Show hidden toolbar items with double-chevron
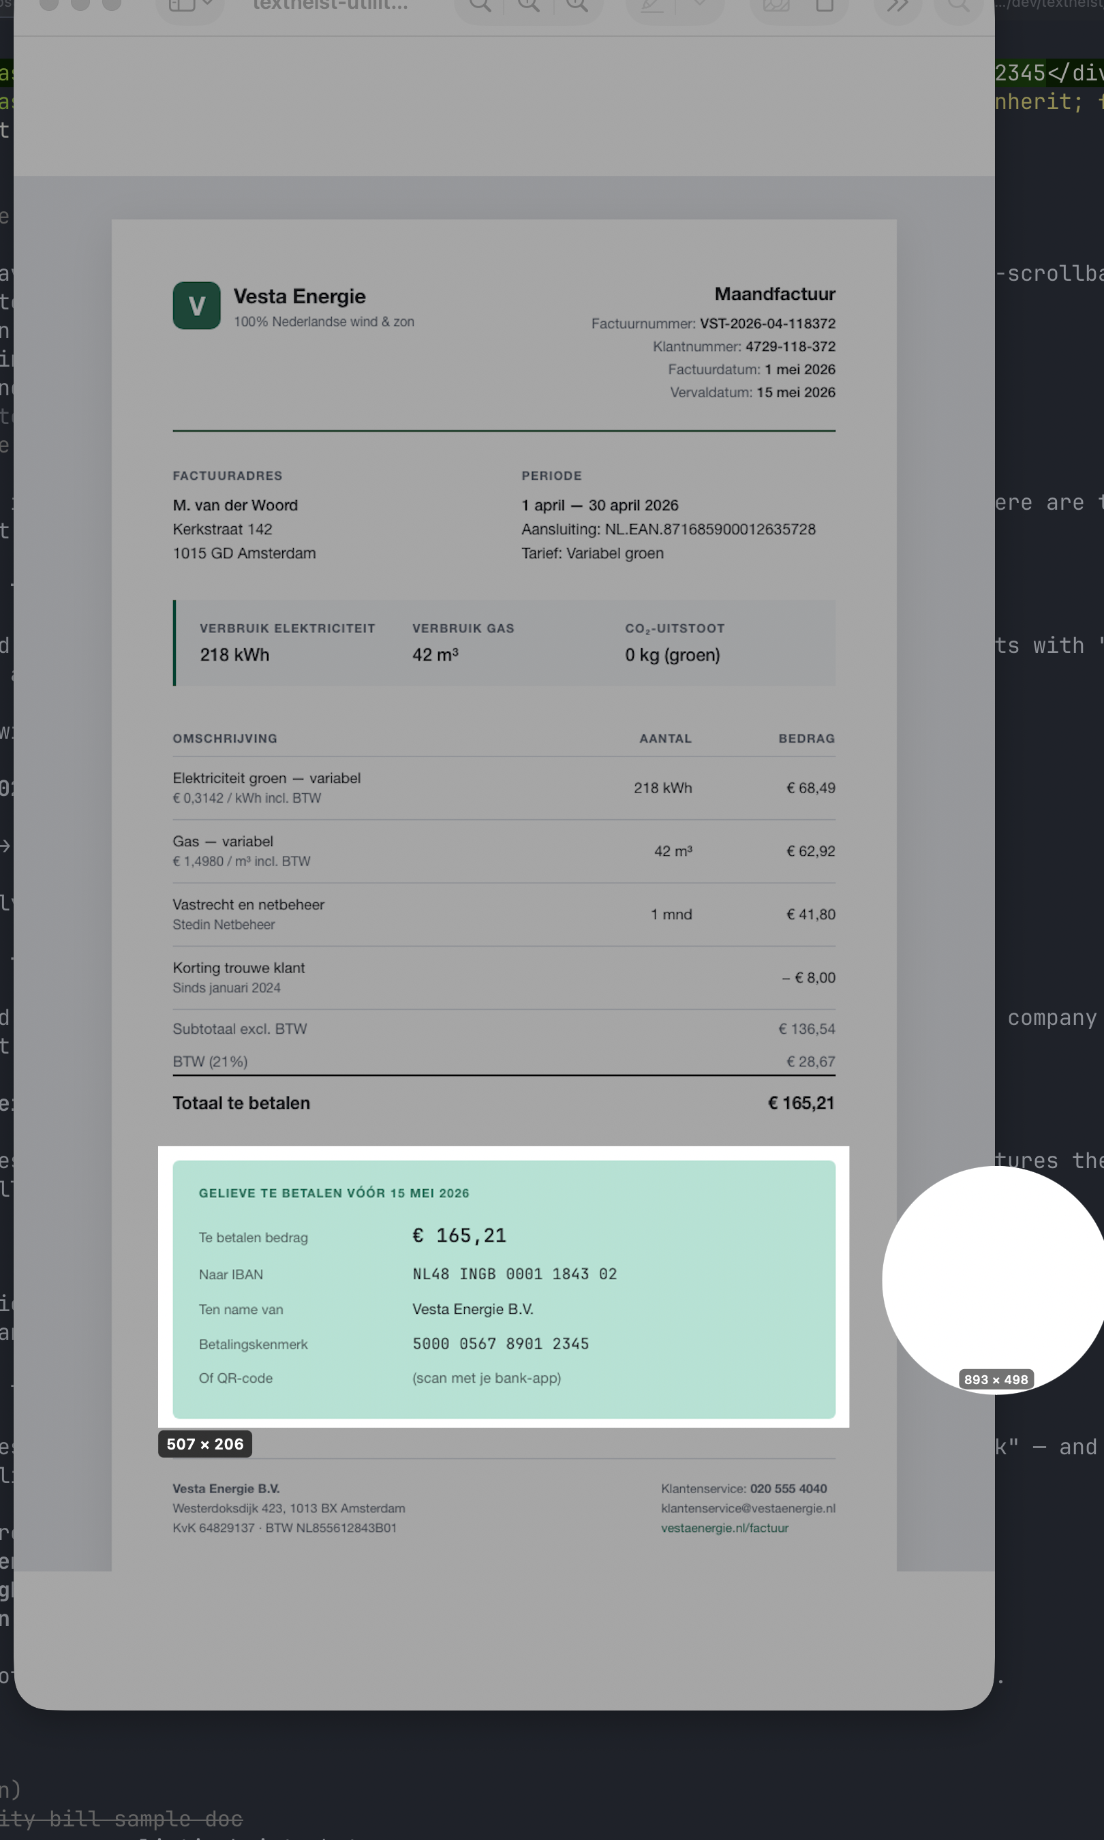The height and width of the screenshot is (1840, 1104). pos(898,6)
